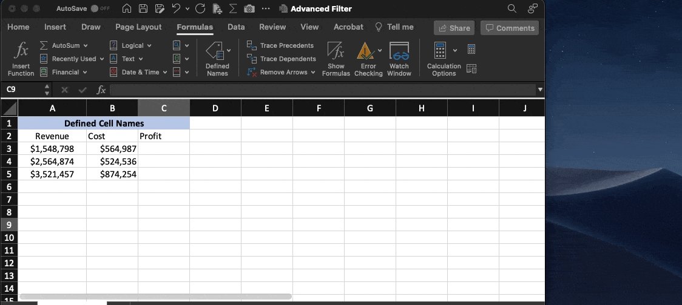Click Tell me search

[x=394, y=27]
